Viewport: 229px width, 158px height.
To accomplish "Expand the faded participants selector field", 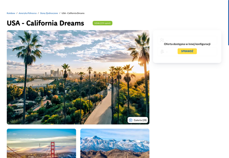I will [x=187, y=40].
